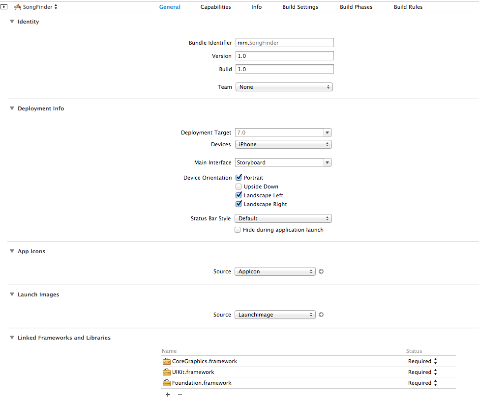Screen dimensions: 479x399
Task: Click the Deployment Target 7.0 field
Action: 279,133
